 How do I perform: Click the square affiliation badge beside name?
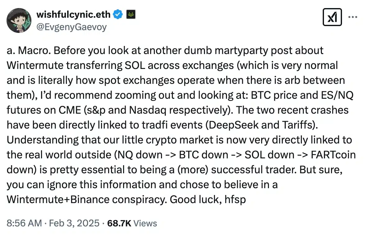pos(131,14)
